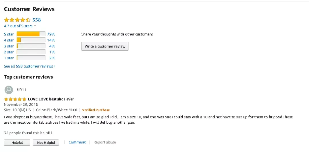Open the 79% percentage link
This screenshot has width=309, height=152.
tap(51, 34)
